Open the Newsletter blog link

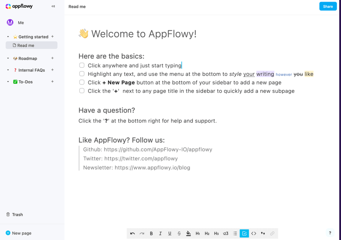tap(152, 168)
